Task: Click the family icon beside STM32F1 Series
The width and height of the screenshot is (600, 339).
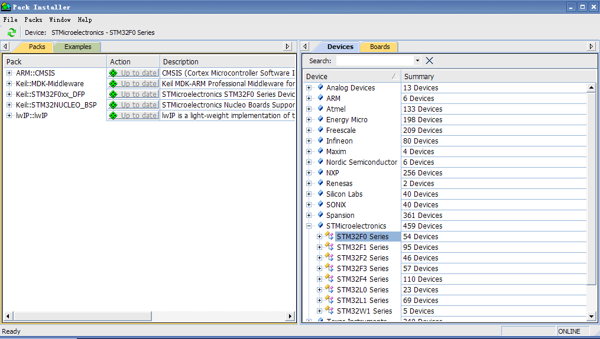Action: click(329, 246)
